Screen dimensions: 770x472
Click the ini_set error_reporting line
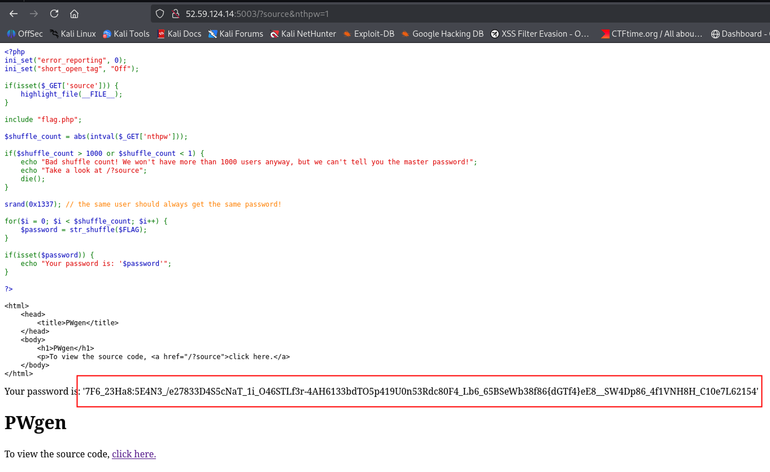pos(66,60)
